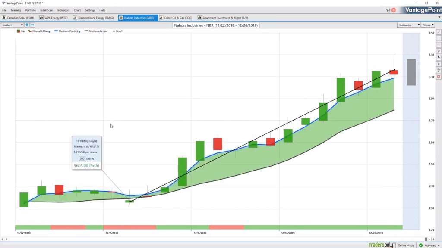The width and height of the screenshot is (442, 248).
Task: Click the 500 shares input field
Action: tap(82, 158)
